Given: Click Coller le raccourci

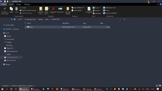Looking at the screenshot, I should point(26,13).
